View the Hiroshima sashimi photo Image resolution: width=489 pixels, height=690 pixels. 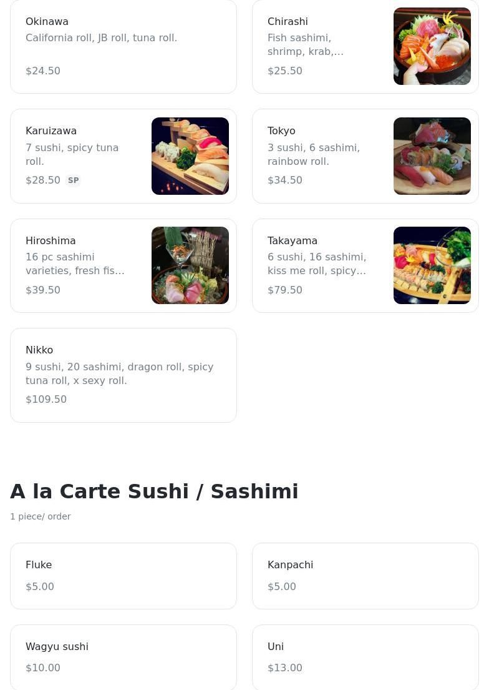190,265
